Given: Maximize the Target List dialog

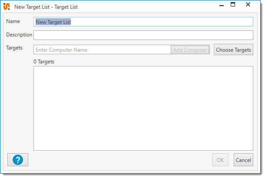Looking at the screenshot, I should click(232, 5).
